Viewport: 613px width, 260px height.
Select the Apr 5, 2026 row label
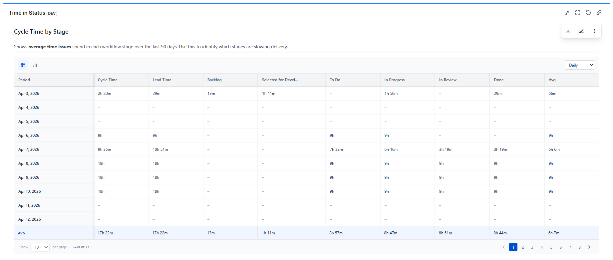pos(29,122)
